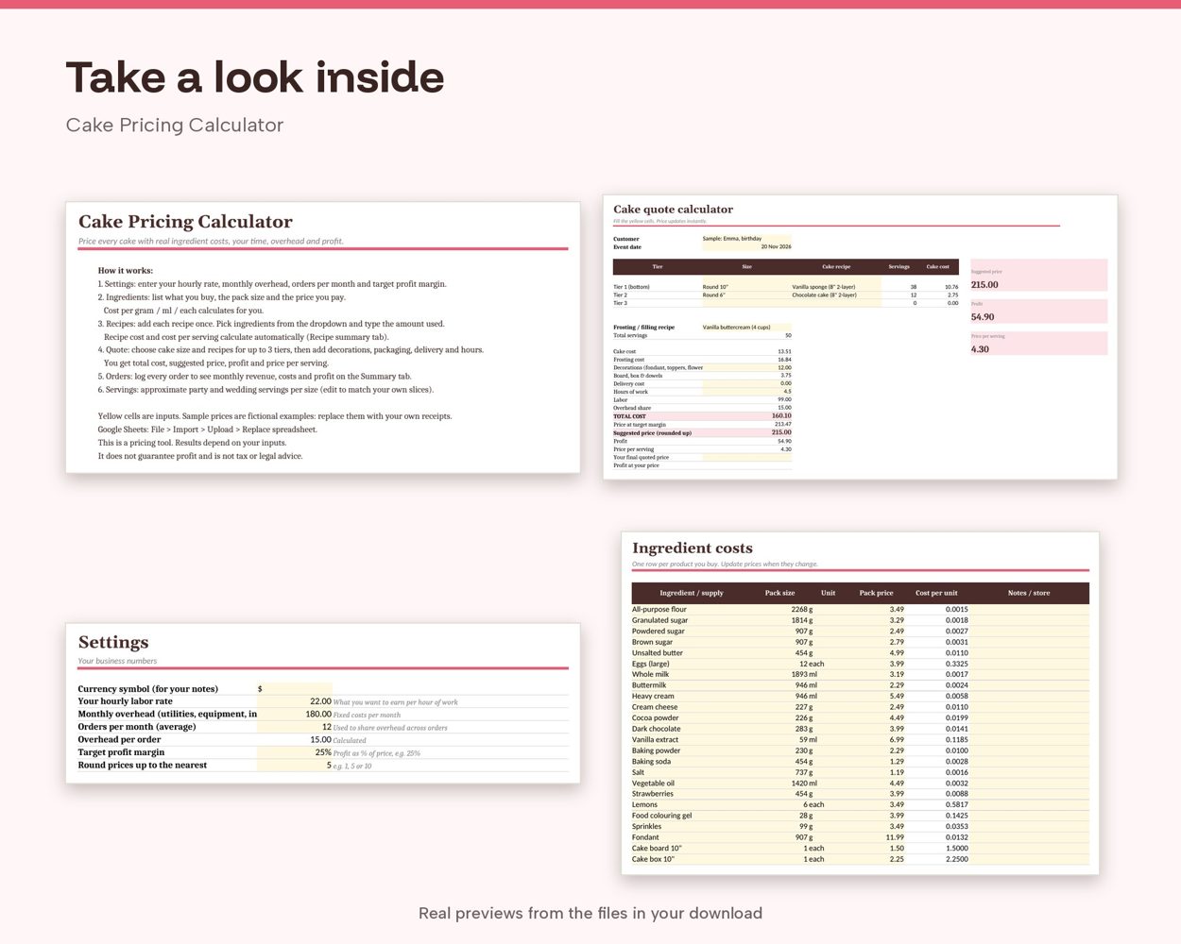Click the 'Ingredient / supply' column header

click(x=692, y=593)
